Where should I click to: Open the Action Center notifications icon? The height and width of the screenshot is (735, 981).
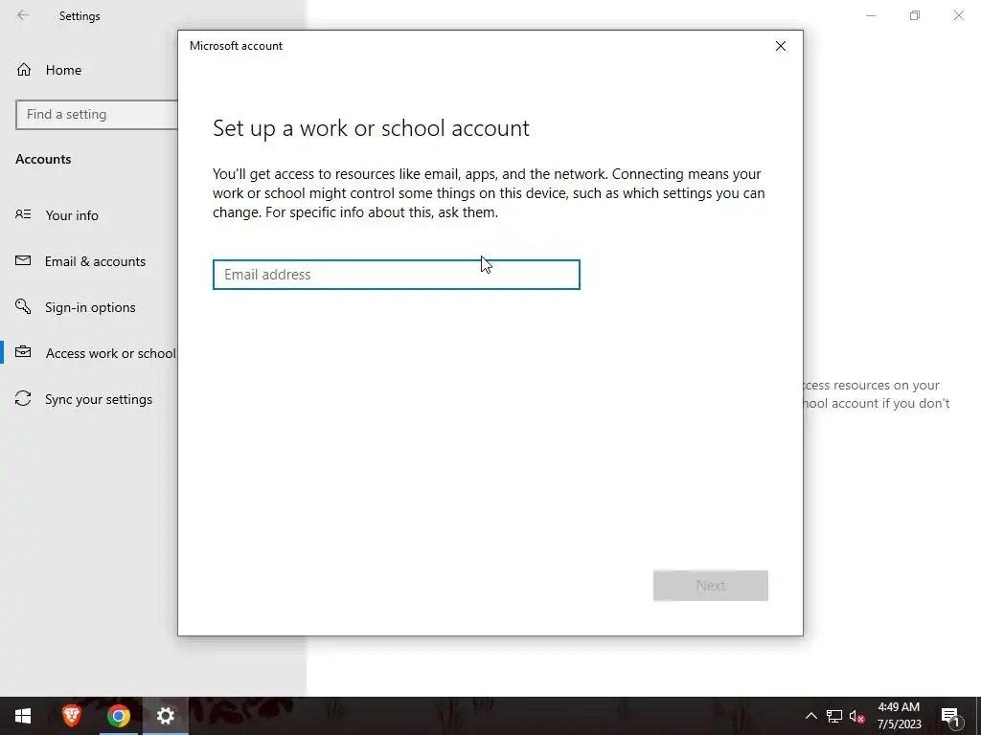[950, 716]
